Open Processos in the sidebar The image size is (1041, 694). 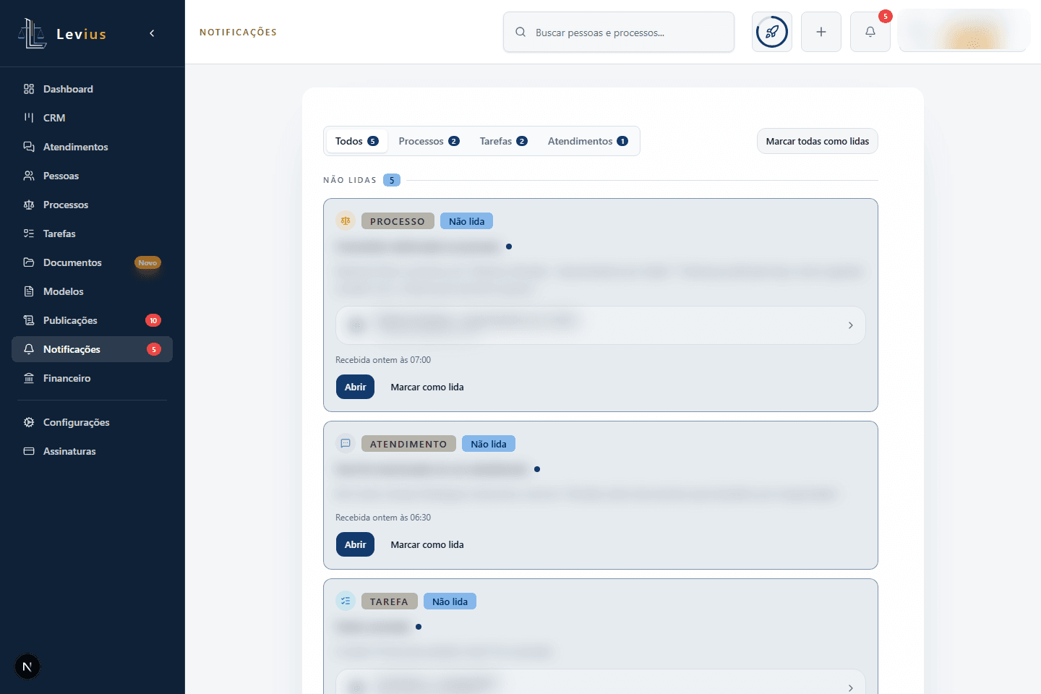pyautogui.click(x=93, y=205)
